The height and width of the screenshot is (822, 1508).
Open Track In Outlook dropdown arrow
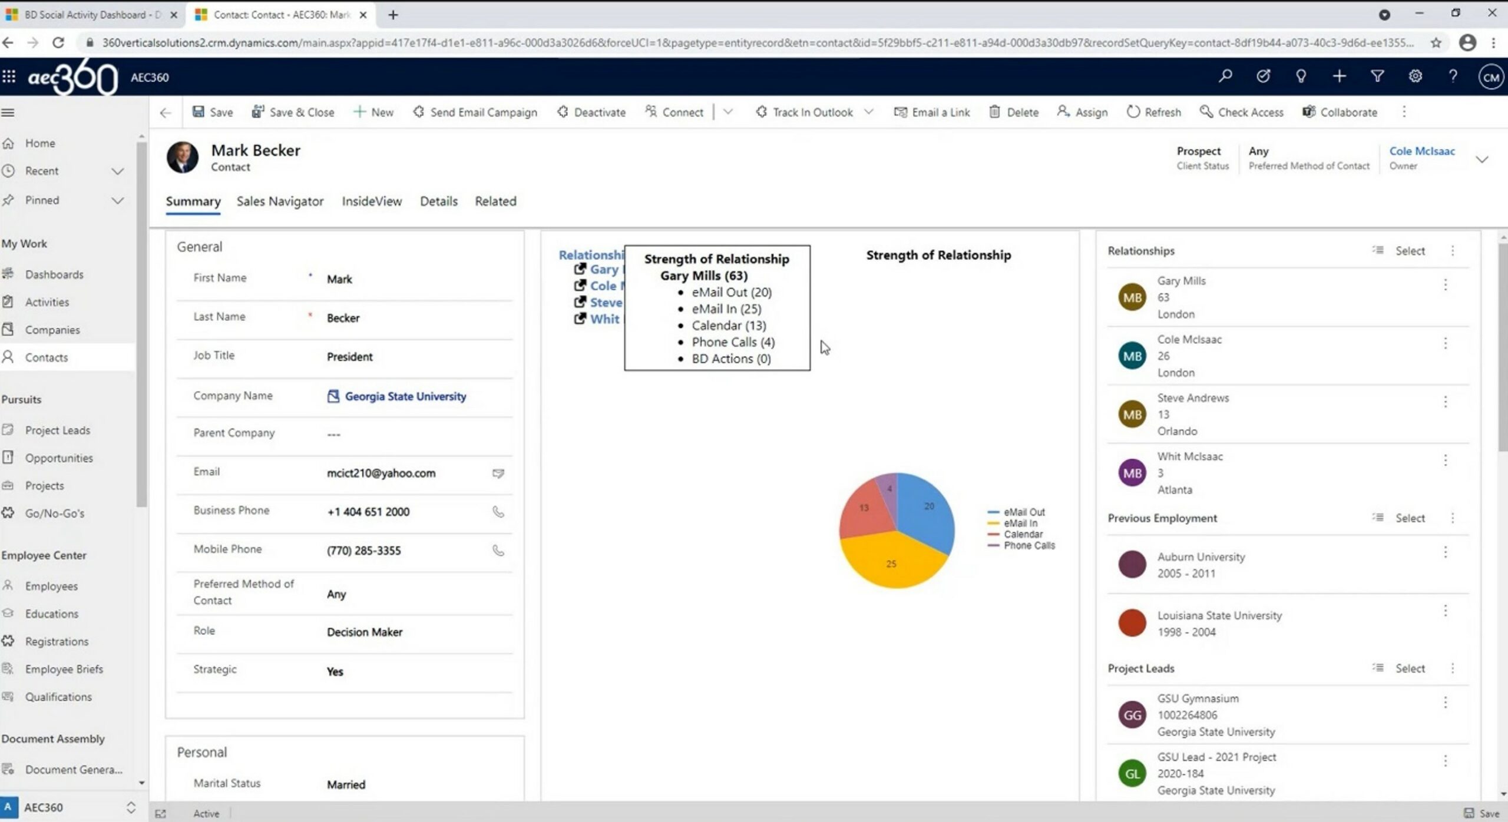pyautogui.click(x=869, y=112)
